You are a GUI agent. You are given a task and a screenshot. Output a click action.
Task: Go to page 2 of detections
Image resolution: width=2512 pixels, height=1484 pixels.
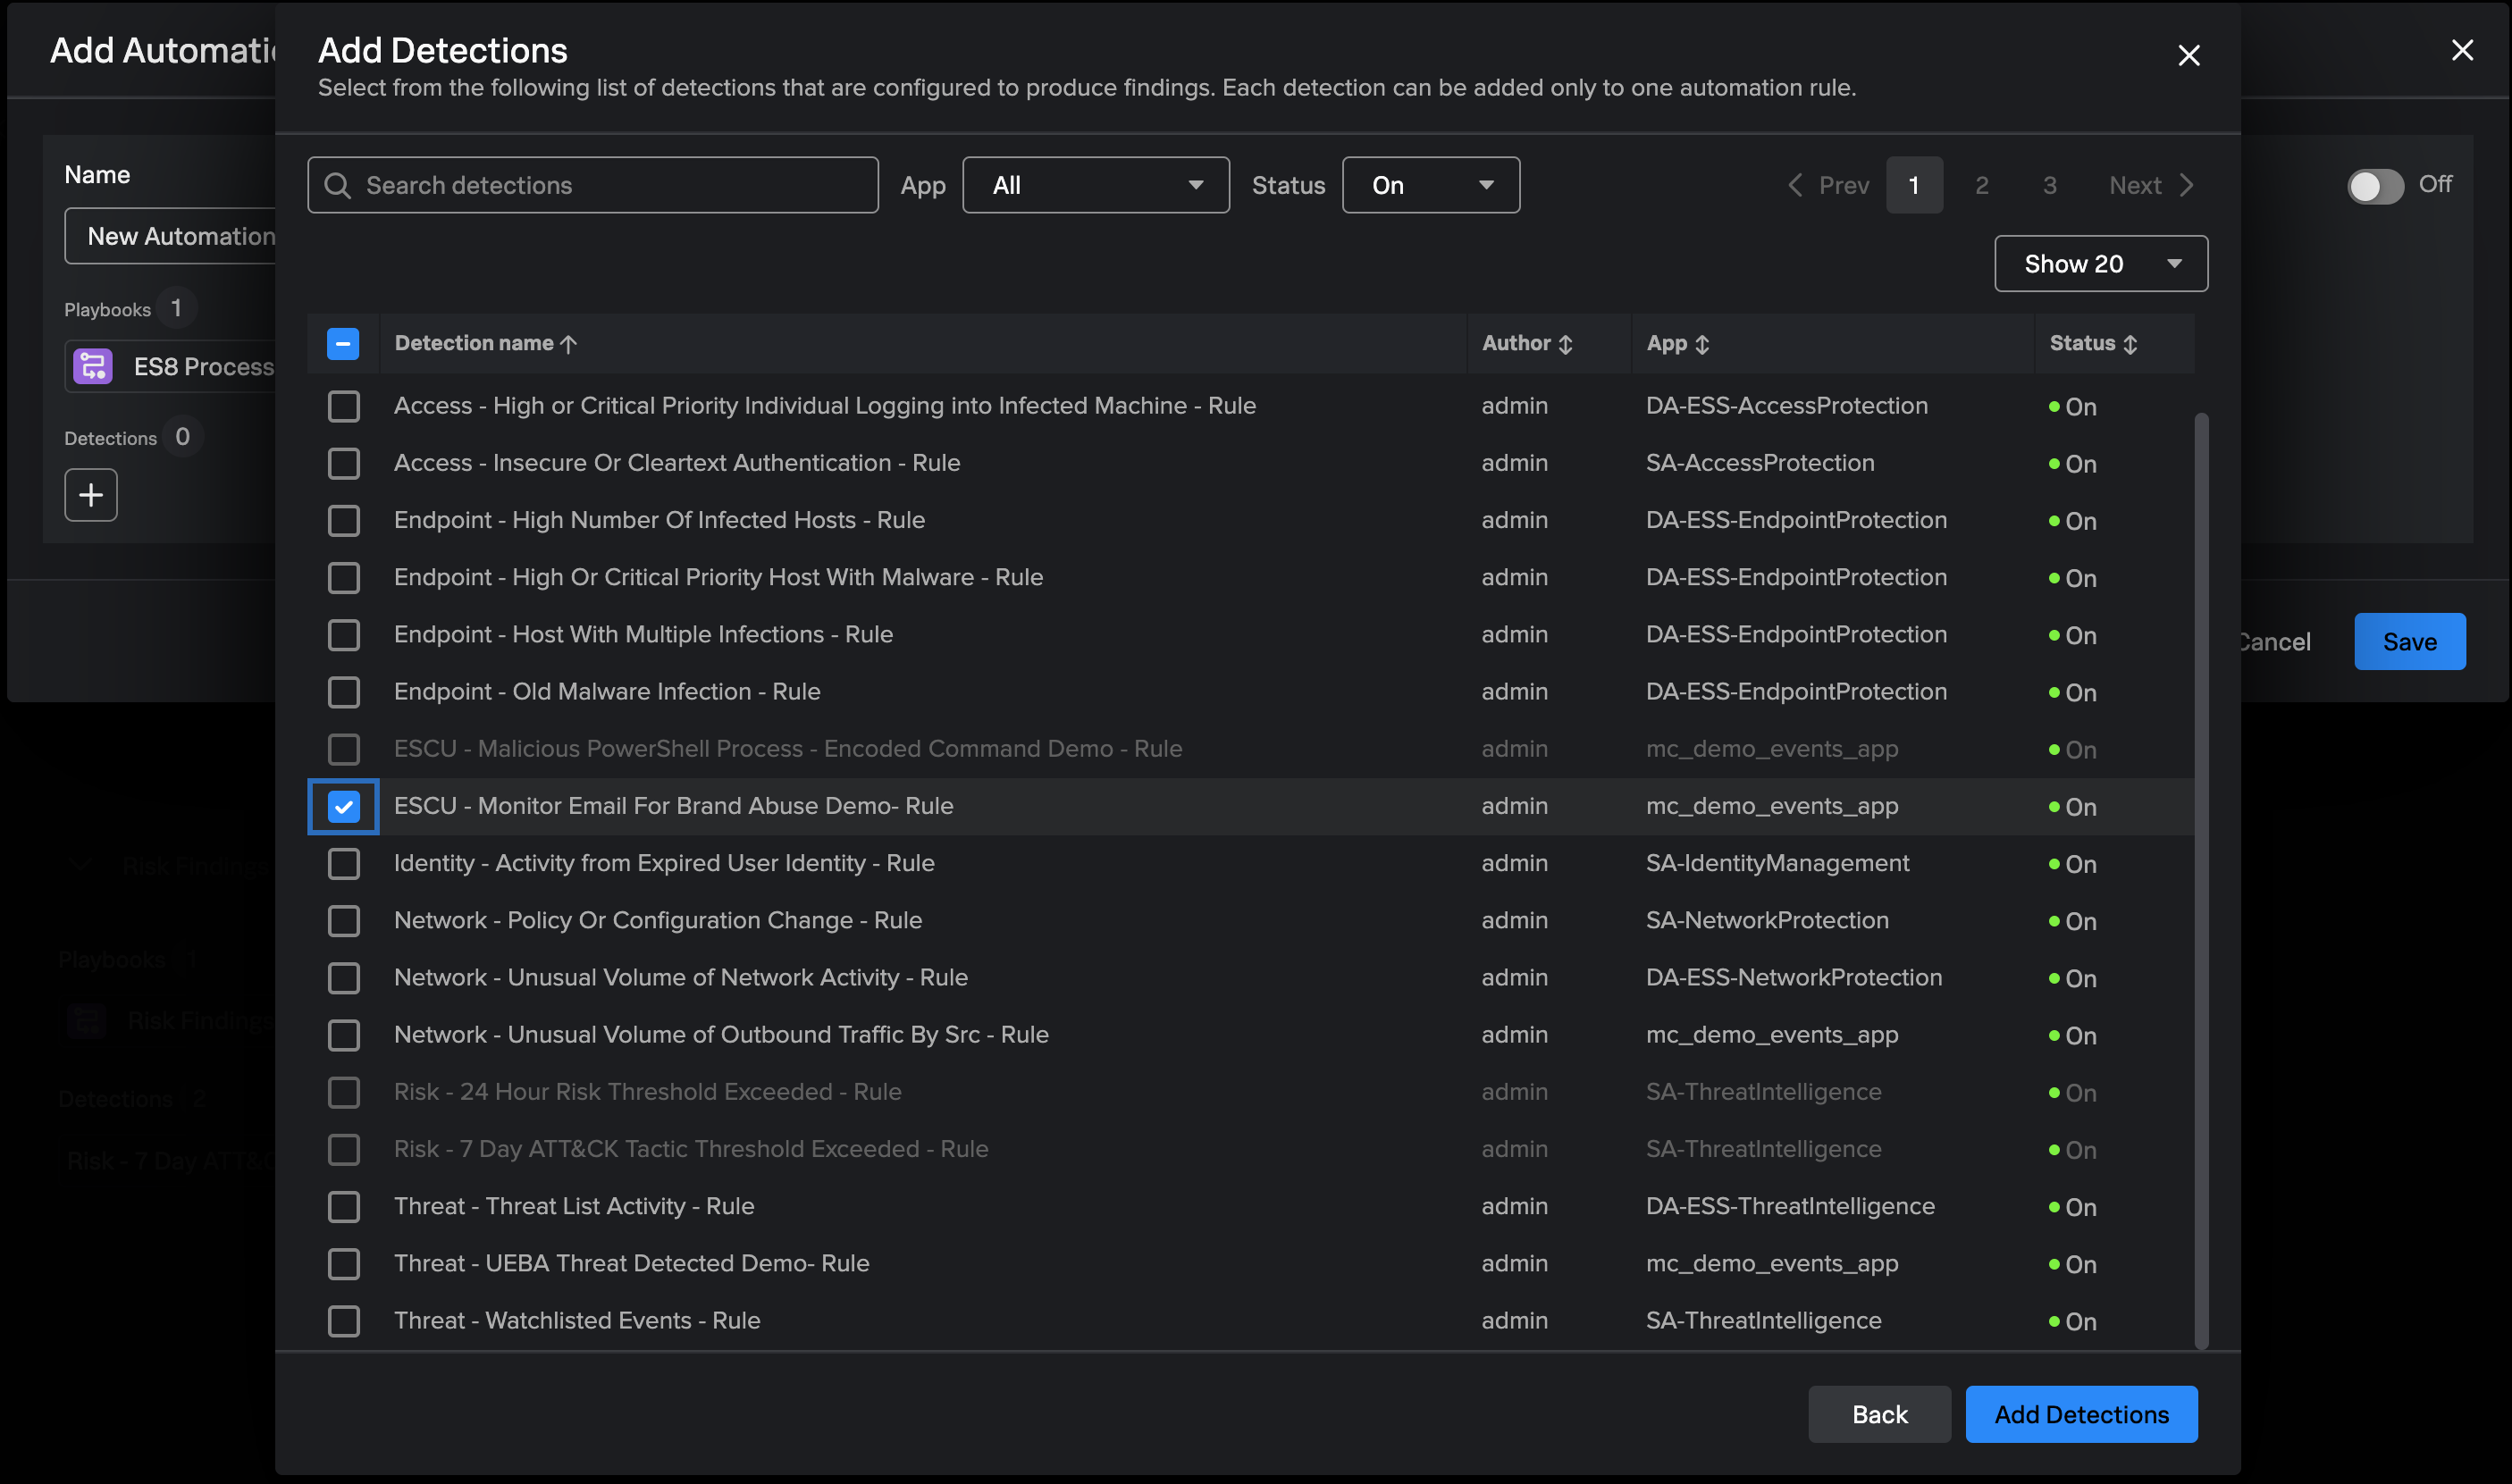1981,185
